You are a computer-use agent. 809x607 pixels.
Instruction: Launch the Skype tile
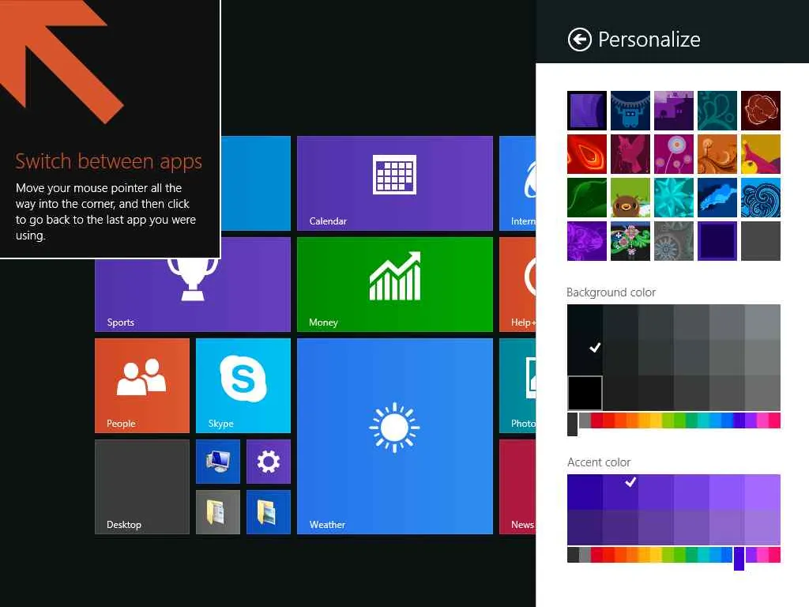pyautogui.click(x=243, y=386)
